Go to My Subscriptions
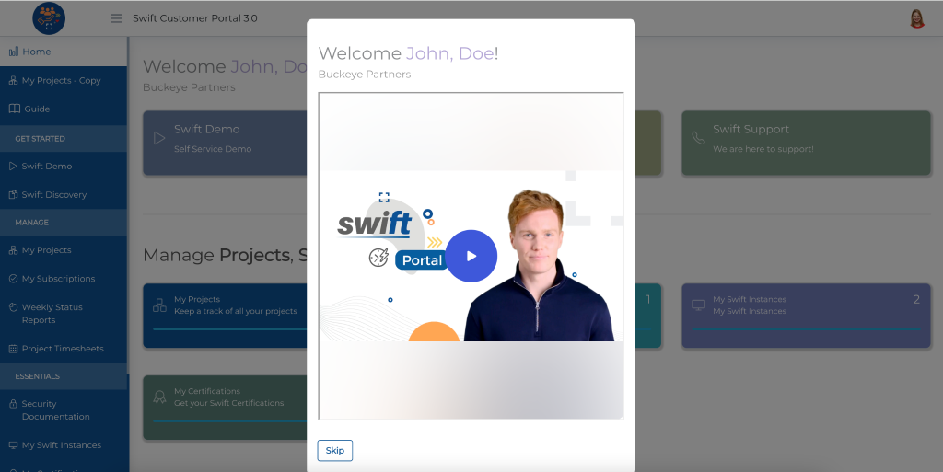The height and width of the screenshot is (472, 943). tap(64, 279)
